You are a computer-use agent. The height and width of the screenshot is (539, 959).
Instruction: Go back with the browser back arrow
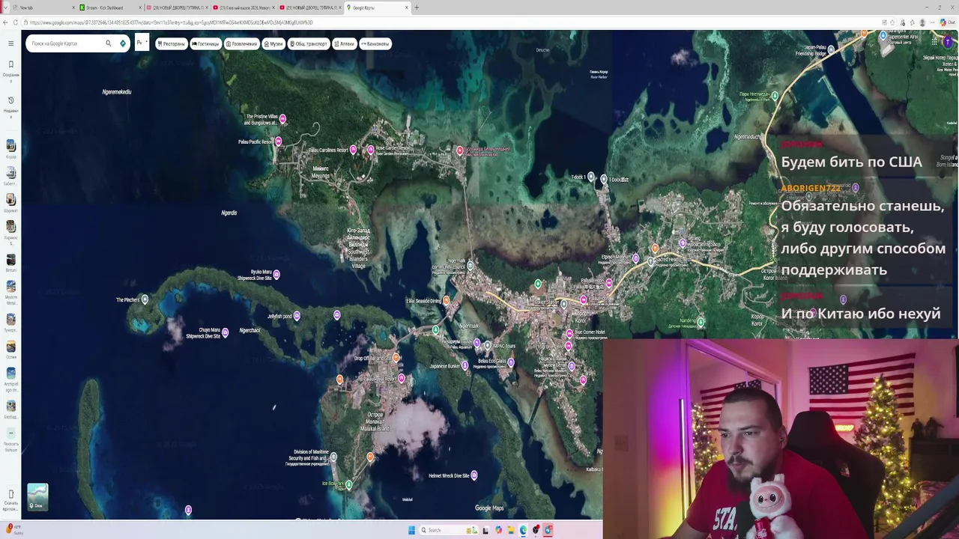coord(5,22)
